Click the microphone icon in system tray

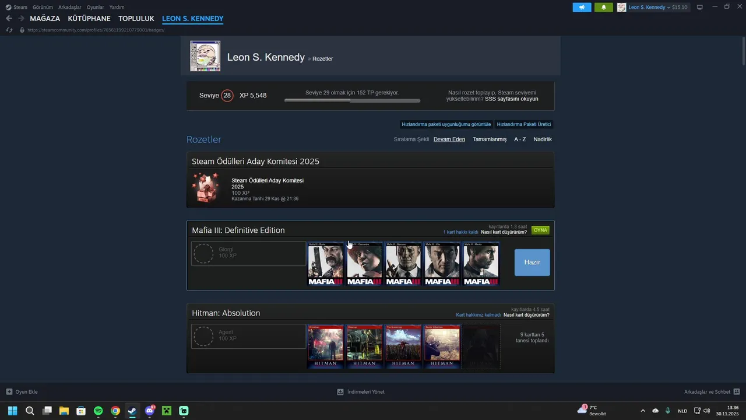[668, 411]
